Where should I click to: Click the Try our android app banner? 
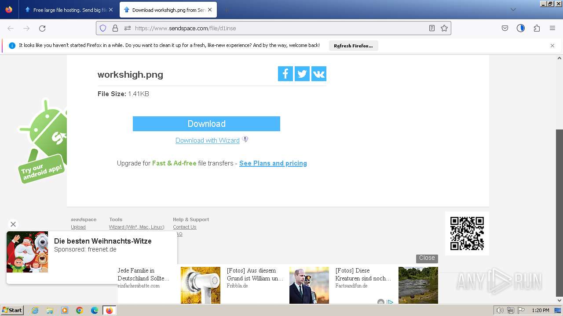[42, 141]
